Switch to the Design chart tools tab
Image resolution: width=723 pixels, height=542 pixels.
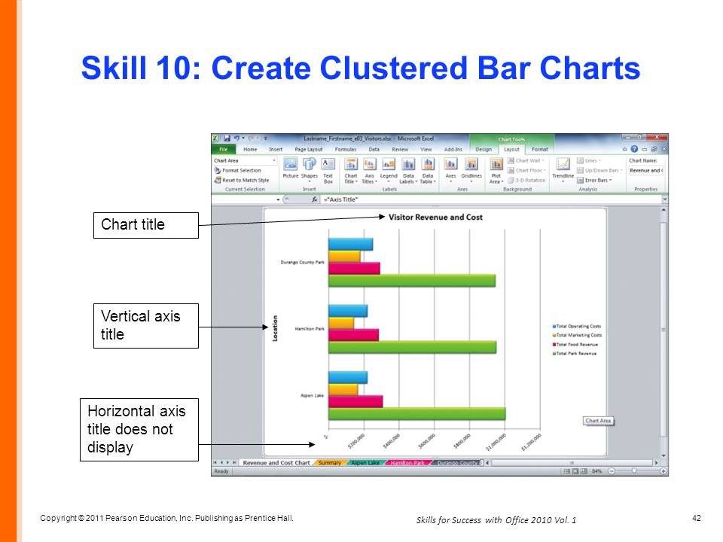484,149
